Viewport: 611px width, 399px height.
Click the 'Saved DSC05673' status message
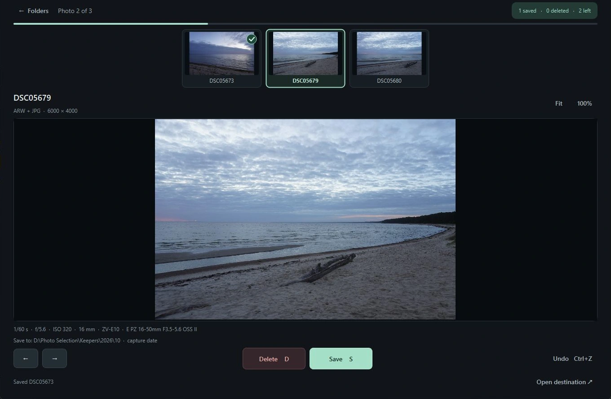33,382
